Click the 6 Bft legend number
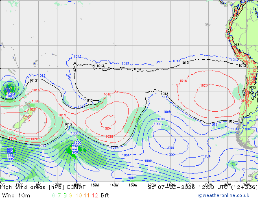The height and width of the screenshot is (199, 258). [x=53, y=195]
